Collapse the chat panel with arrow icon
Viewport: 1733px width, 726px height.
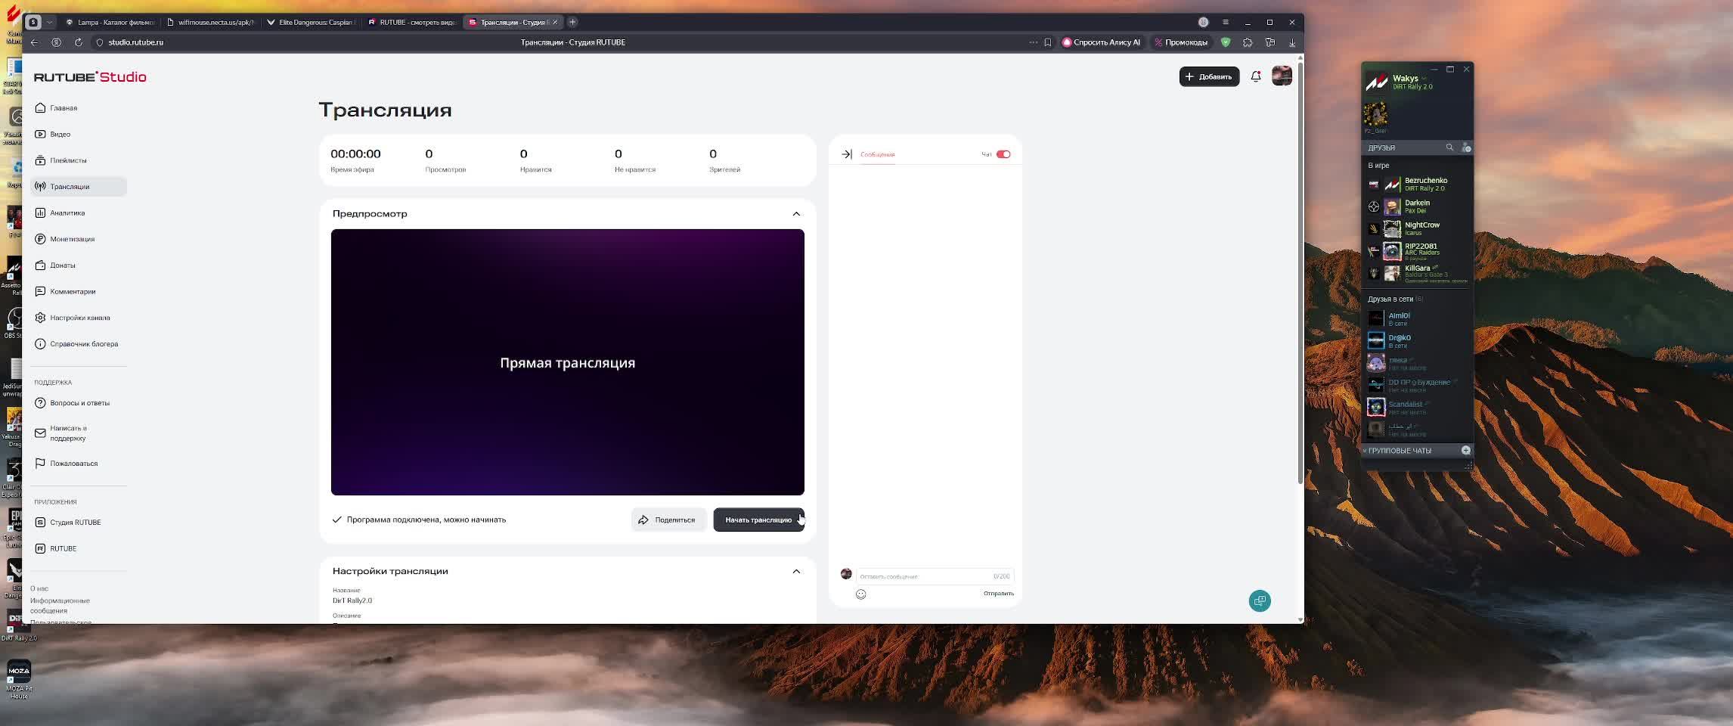[847, 154]
